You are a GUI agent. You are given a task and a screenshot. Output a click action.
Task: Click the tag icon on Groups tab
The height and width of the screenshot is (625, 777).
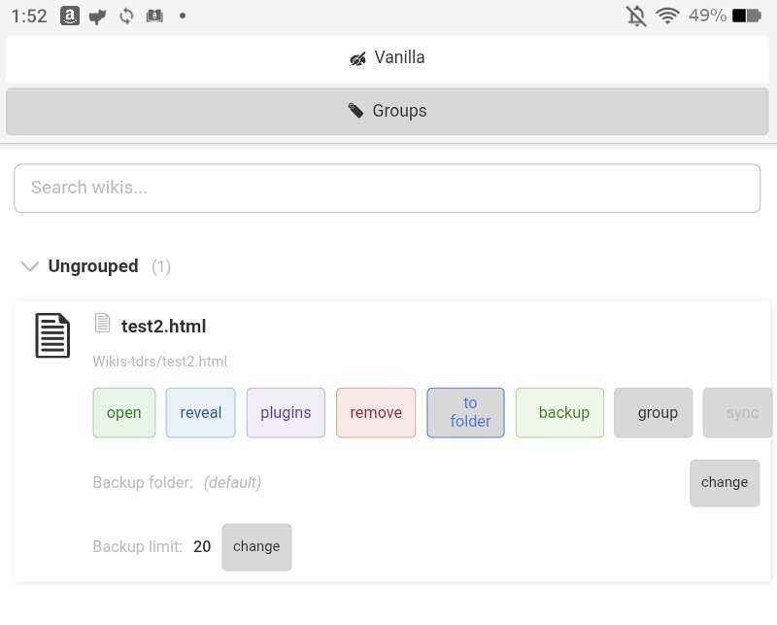coord(356,111)
